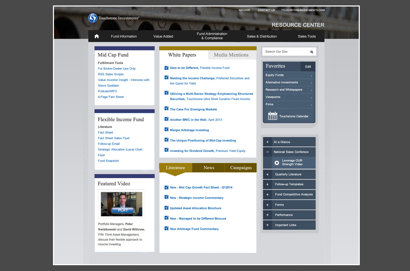
Task: Open the Sales Tools menu
Action: pos(306,36)
